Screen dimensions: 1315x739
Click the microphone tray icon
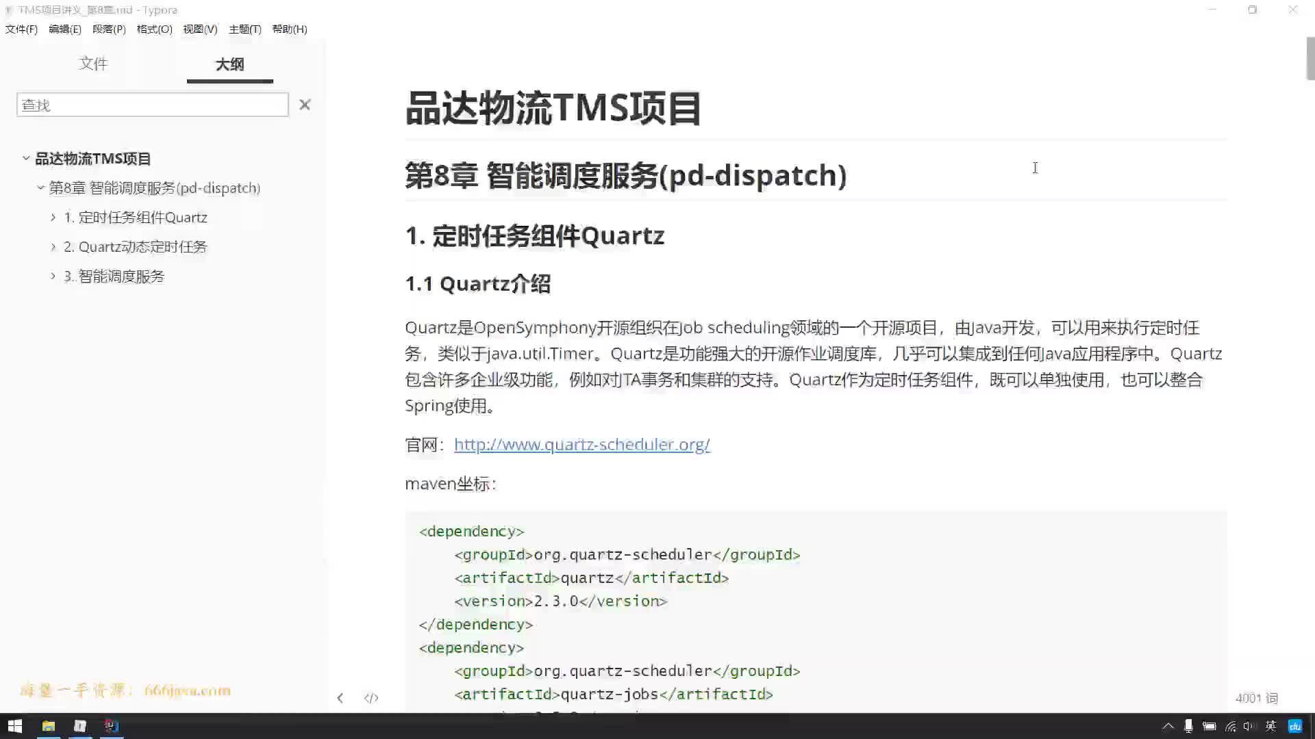[x=1188, y=727]
